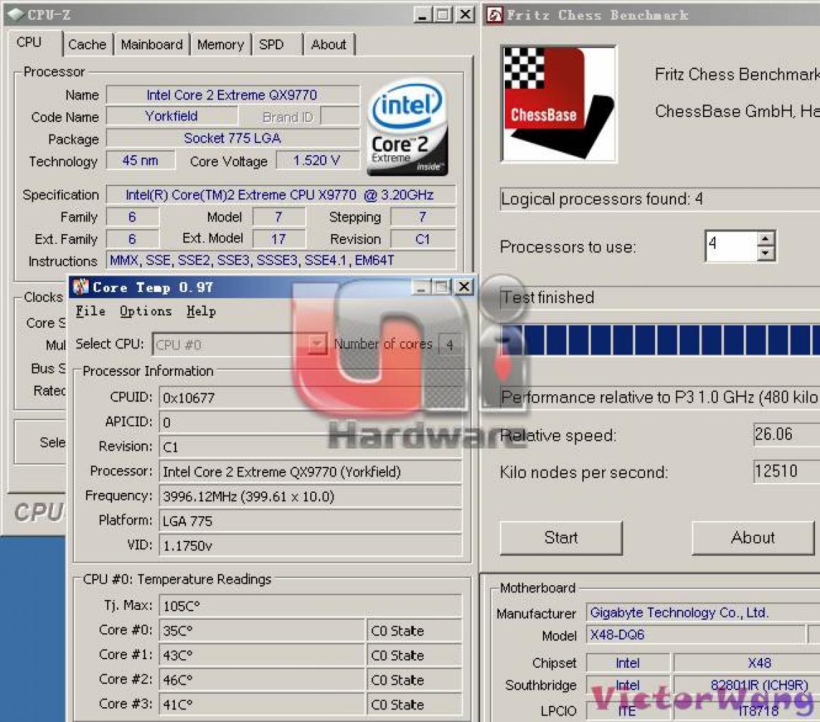Click the Test finished status text
This screenshot has width=820, height=722.
click(x=548, y=298)
